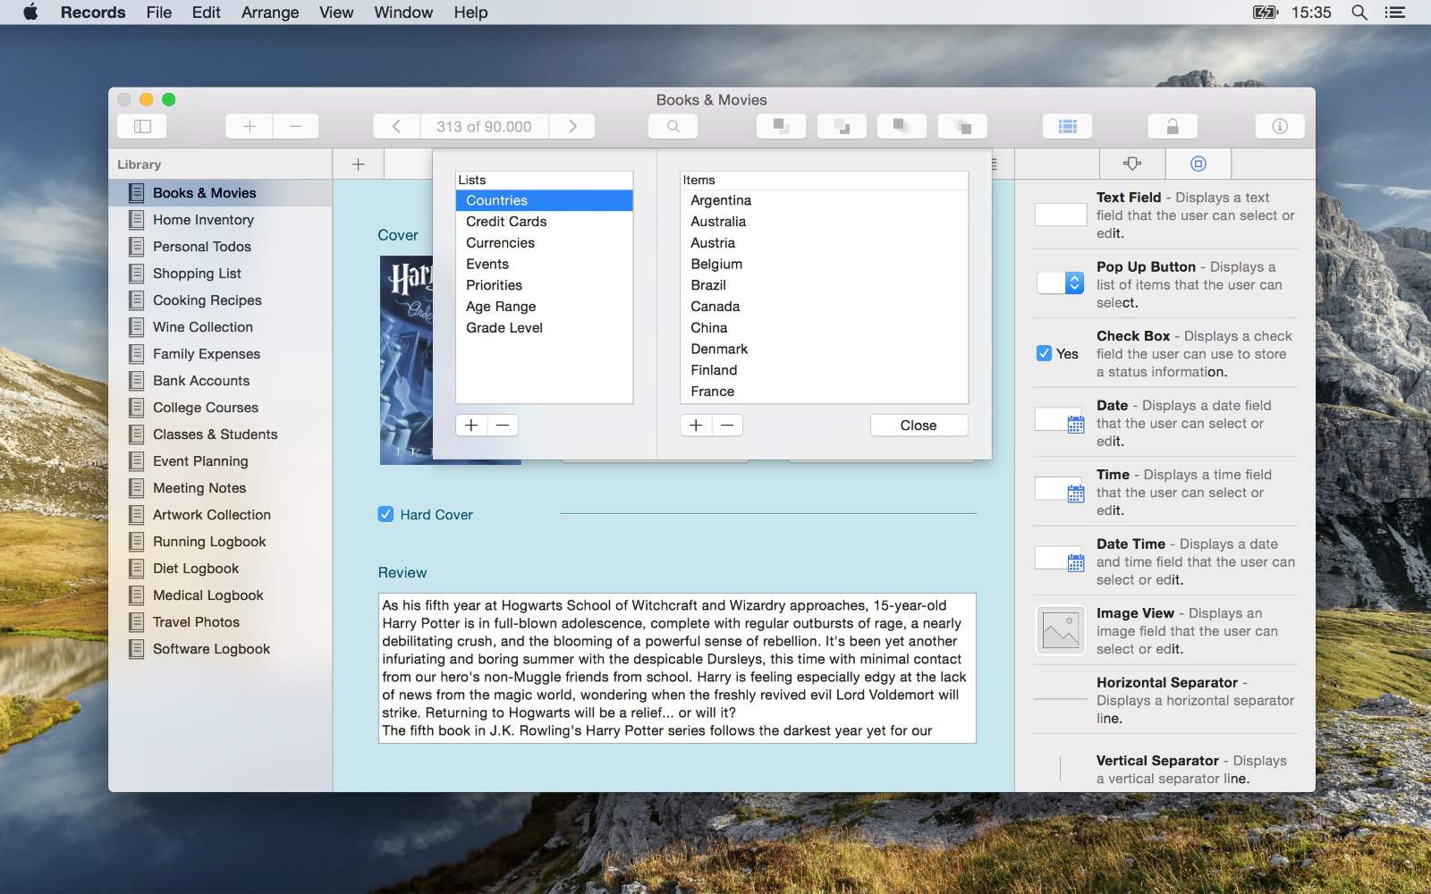This screenshot has height=894, width=1431.
Task: Select Currencies in the Lists panel
Action: click(500, 243)
